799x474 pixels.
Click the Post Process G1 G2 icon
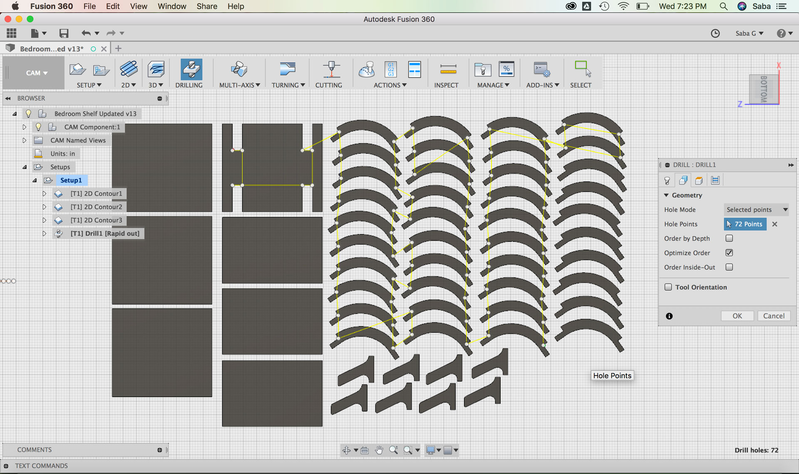(390, 69)
